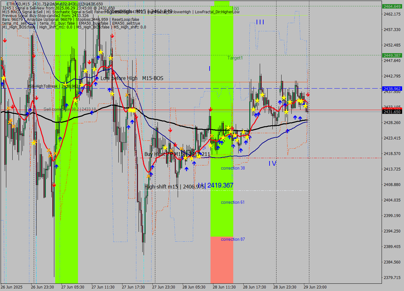Image resolution: width=404 pixels, height=291 pixels.
Task: Click the green Target1 label
Action: [235, 58]
